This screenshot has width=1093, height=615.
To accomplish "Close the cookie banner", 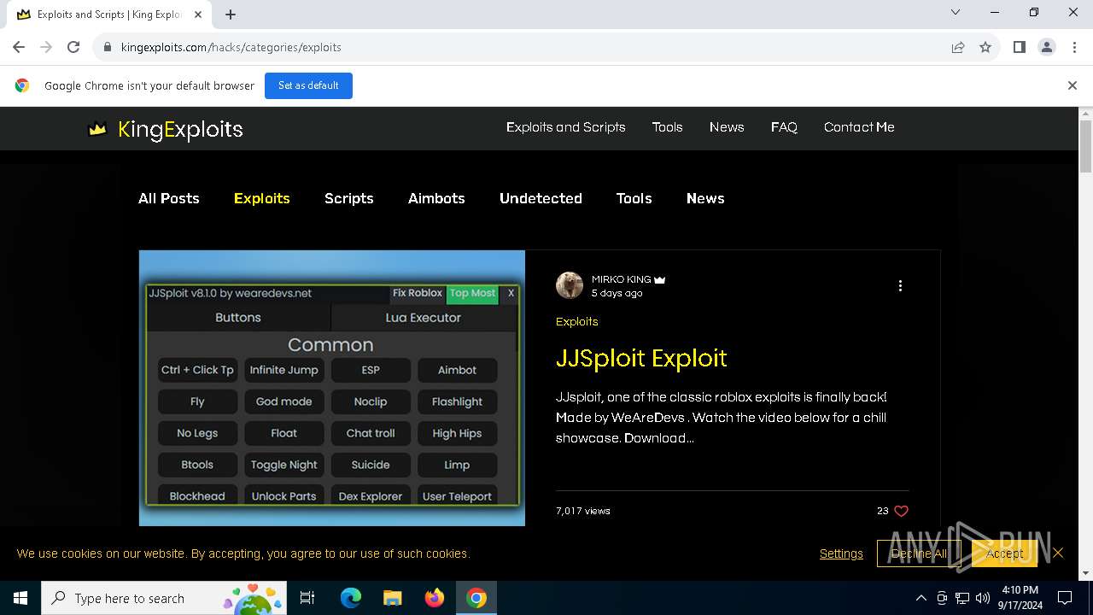I will pyautogui.click(x=1058, y=553).
